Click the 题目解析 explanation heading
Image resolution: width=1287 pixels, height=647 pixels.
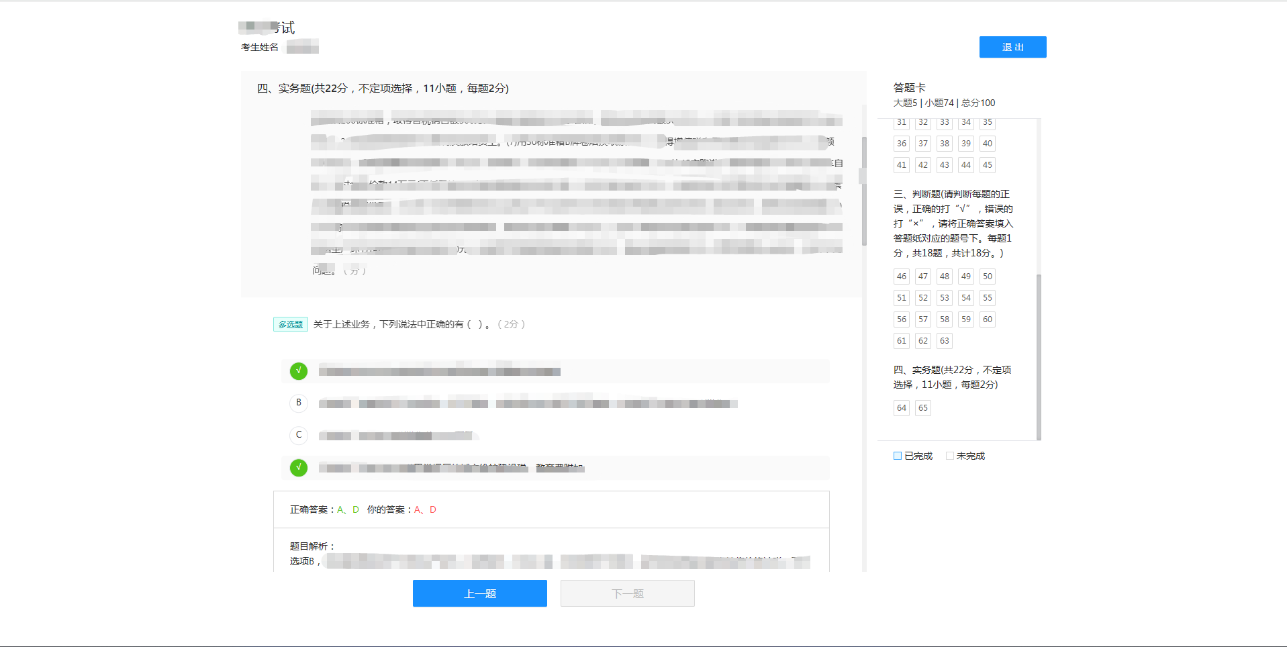pos(312,546)
